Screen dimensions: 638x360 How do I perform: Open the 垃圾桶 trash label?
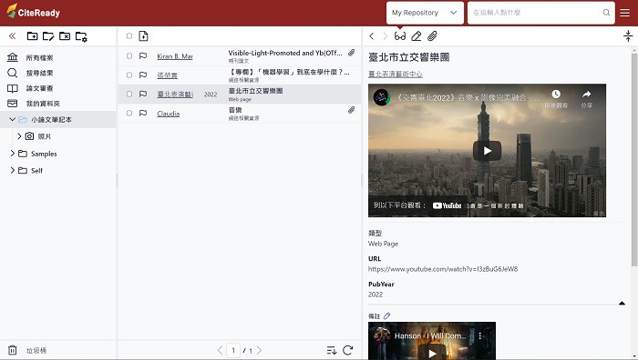(x=36, y=350)
